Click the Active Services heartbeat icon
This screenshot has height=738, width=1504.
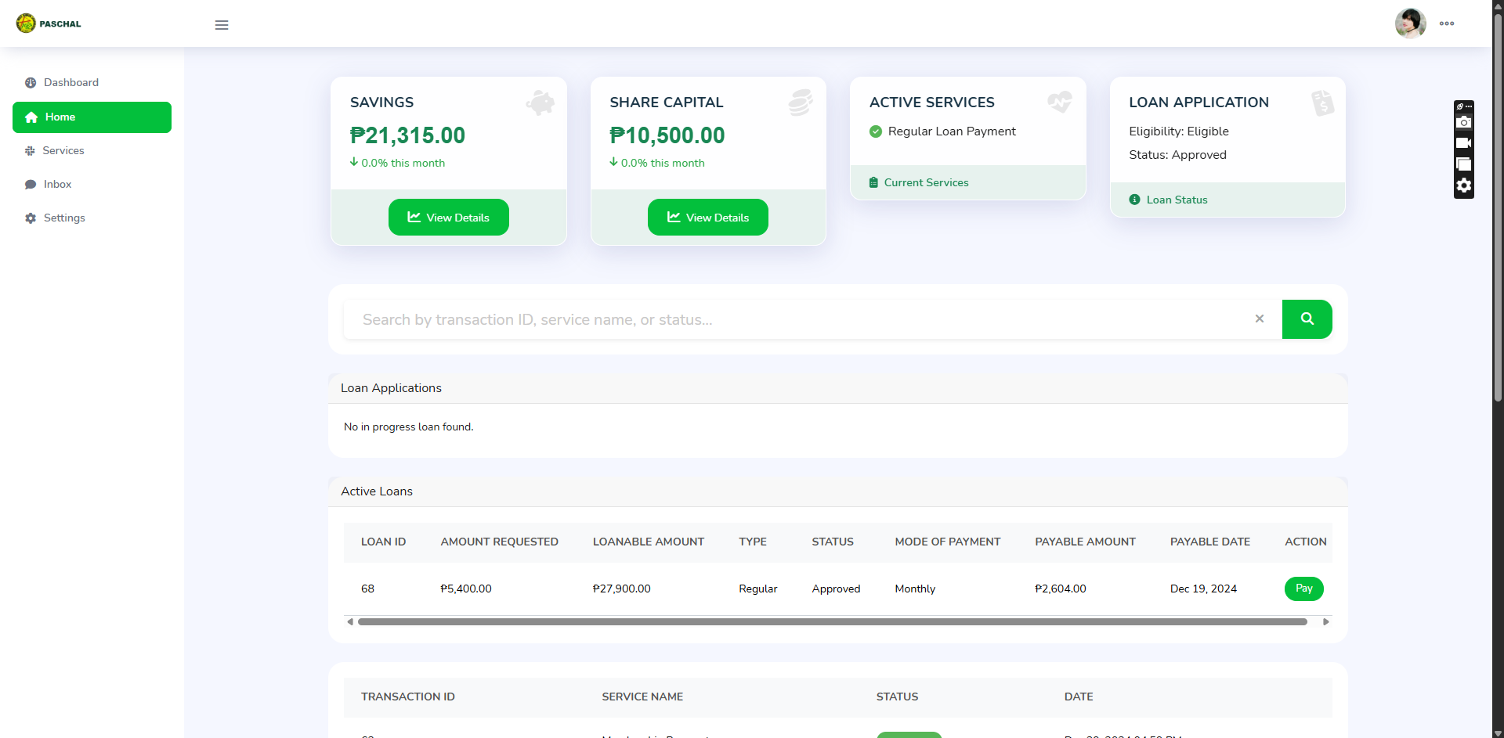pyautogui.click(x=1060, y=102)
